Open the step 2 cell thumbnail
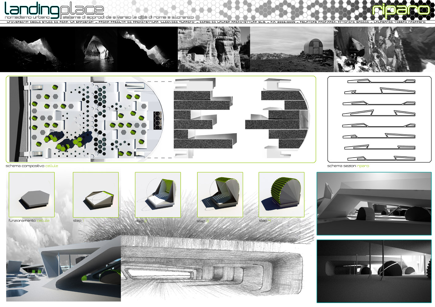 click(x=158, y=195)
